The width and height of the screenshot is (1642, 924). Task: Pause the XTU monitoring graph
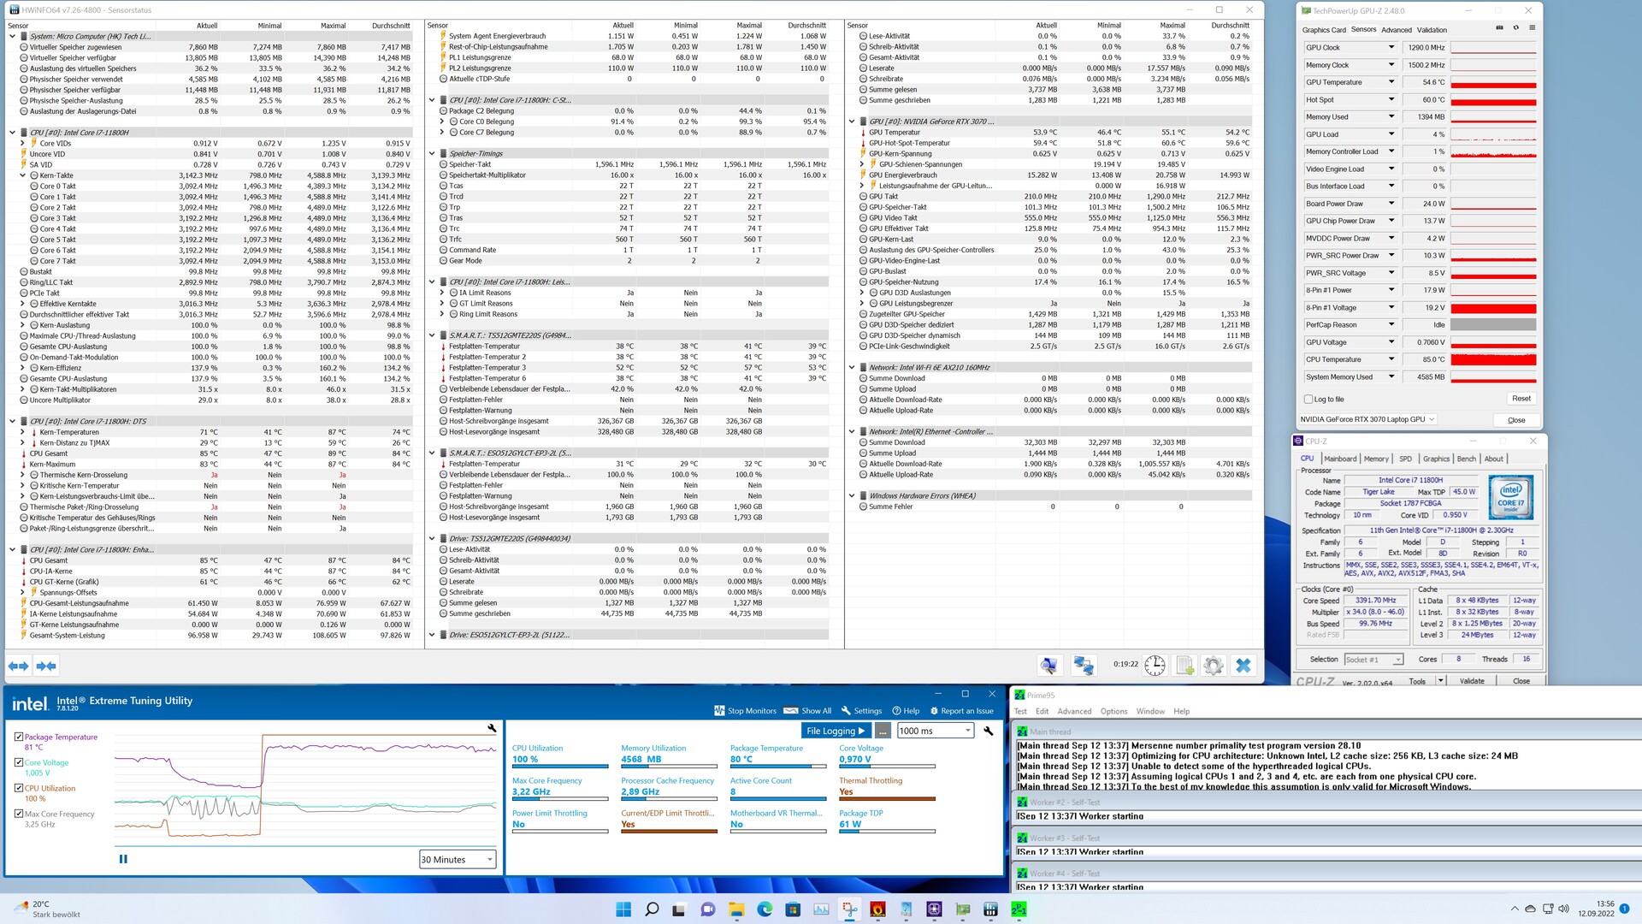[x=123, y=859]
